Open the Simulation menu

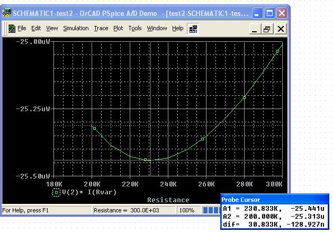[x=76, y=28]
